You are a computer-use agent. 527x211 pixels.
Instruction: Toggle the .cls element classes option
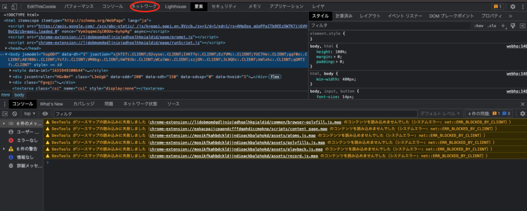pos(492,25)
